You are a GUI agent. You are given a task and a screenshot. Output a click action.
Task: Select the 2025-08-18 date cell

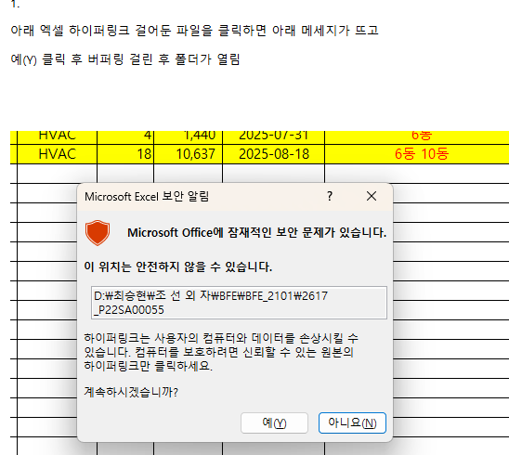[273, 154]
